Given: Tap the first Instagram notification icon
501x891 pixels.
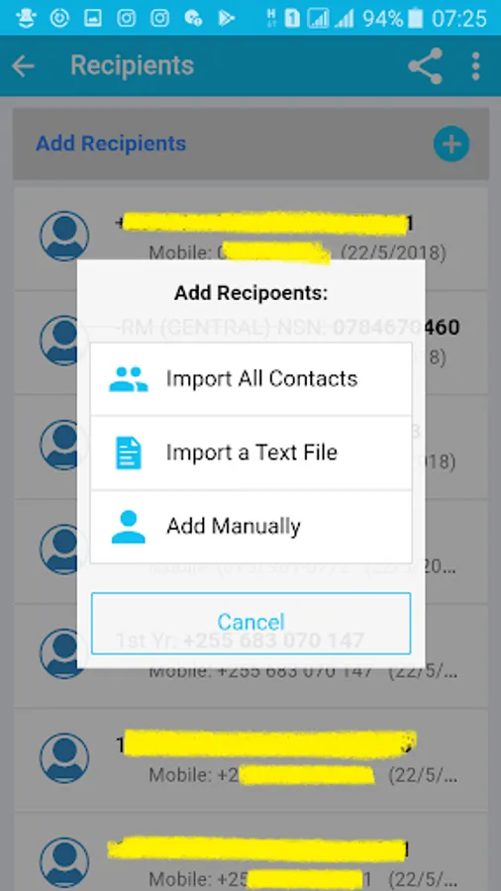Looking at the screenshot, I should pos(126,18).
